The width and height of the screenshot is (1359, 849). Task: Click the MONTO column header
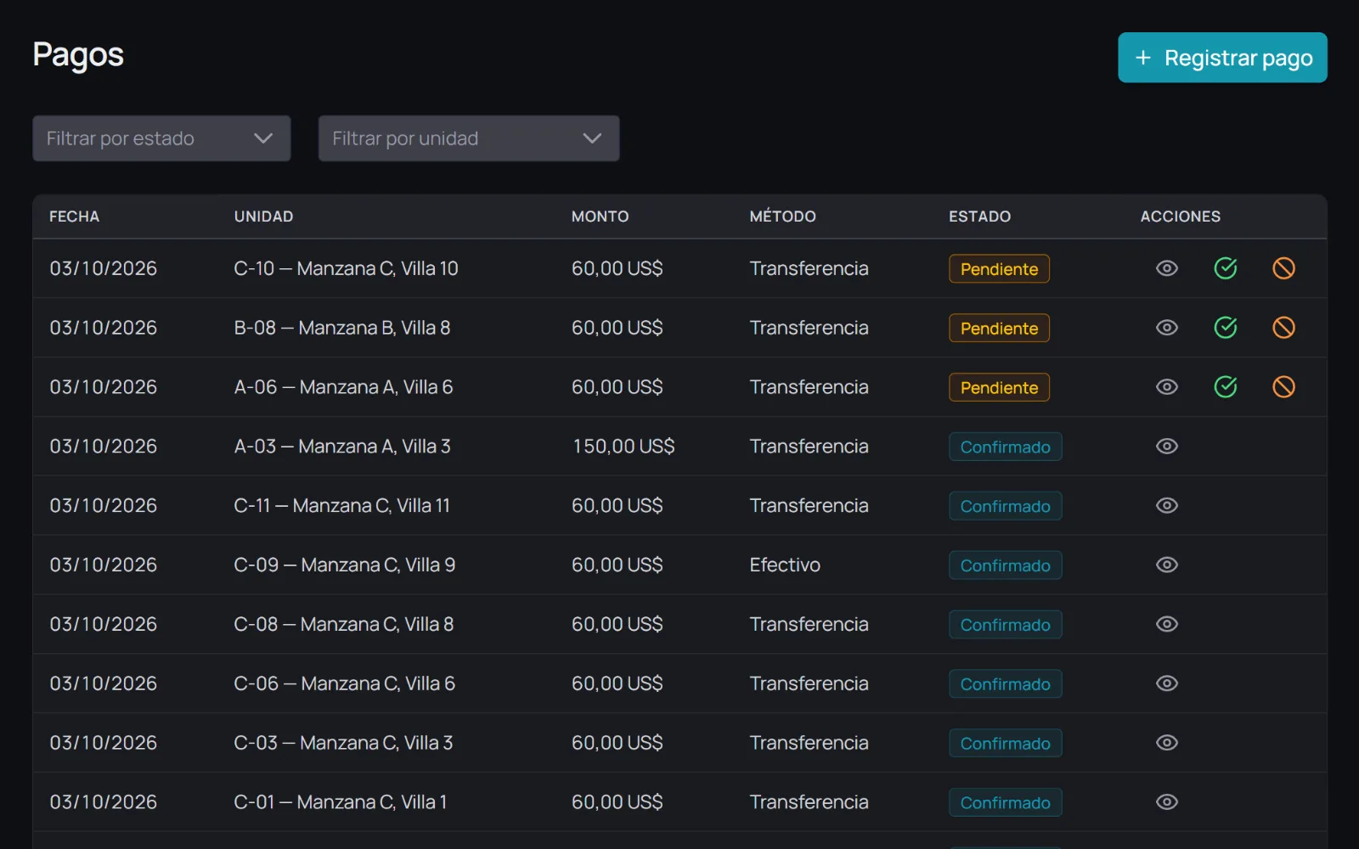point(600,216)
